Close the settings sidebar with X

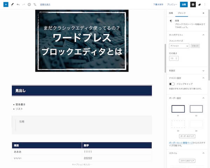click(203, 13)
